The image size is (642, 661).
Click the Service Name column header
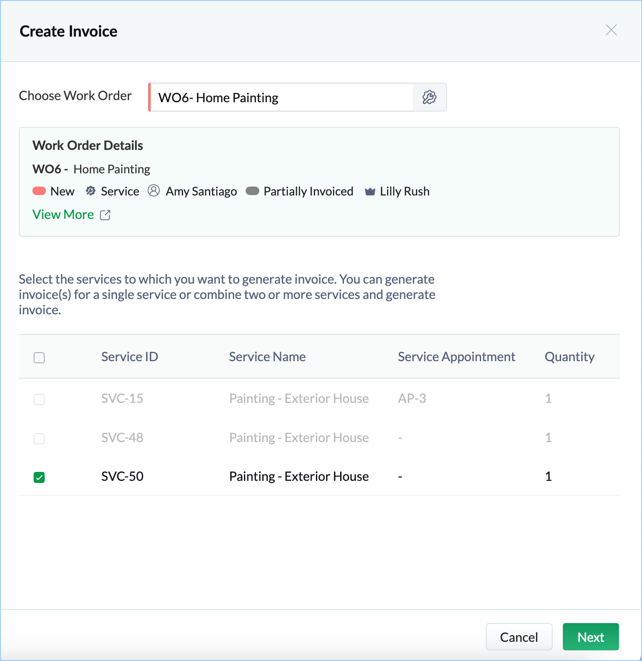click(267, 356)
